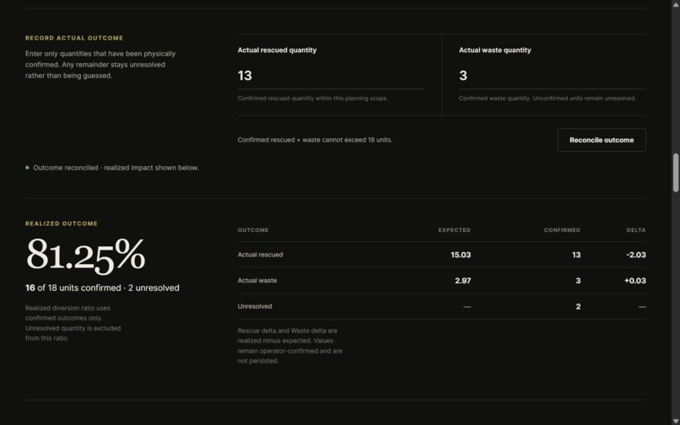Screen dimensions: 680x425
Task: Click the page vertical scrollbar thumb
Action: click(676, 172)
